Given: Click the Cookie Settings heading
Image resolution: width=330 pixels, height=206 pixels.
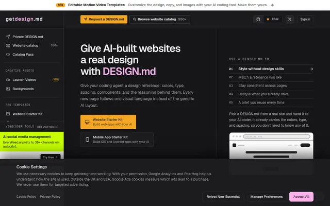Looking at the screenshot, I should tap(31, 167).
